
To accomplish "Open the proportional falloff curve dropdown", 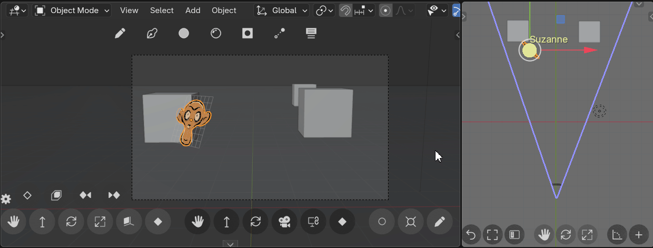I will click(404, 10).
